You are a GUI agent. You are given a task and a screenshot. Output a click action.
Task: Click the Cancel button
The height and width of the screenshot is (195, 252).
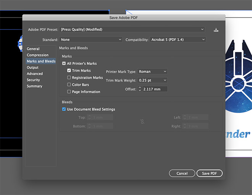click(182, 173)
